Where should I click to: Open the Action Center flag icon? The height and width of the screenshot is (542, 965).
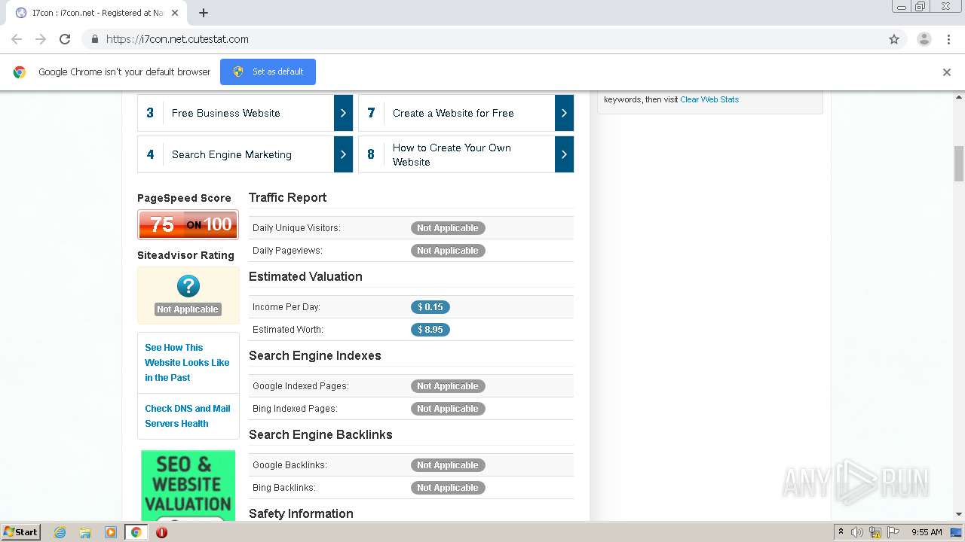(893, 532)
